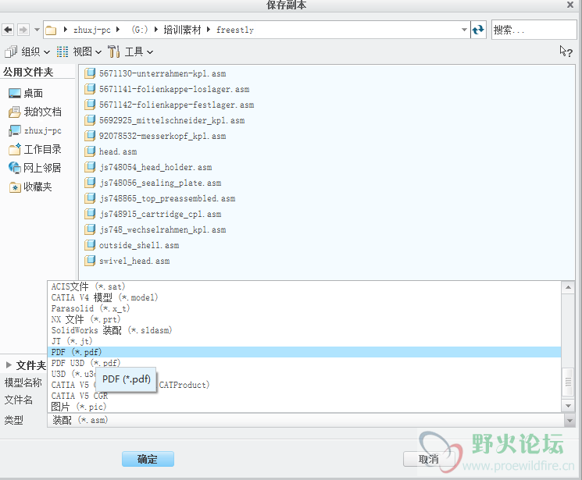Screen dimensions: 582x480
Task: Choose CATIA V4 模型 (*.model) type
Action: [304, 297]
